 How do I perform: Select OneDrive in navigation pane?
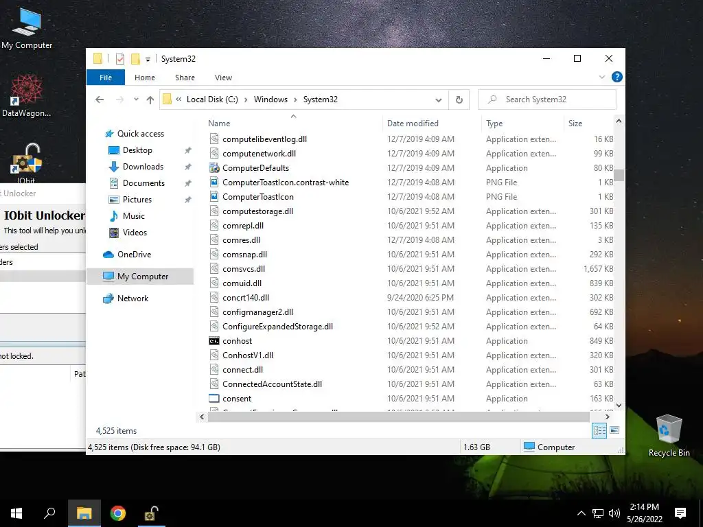(134, 255)
